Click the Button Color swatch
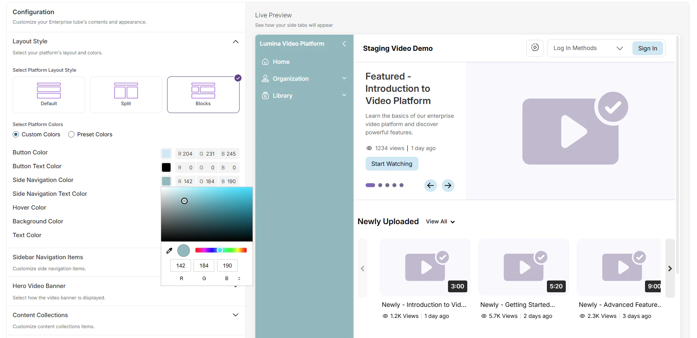Image resolution: width=697 pixels, height=338 pixels. 166,154
